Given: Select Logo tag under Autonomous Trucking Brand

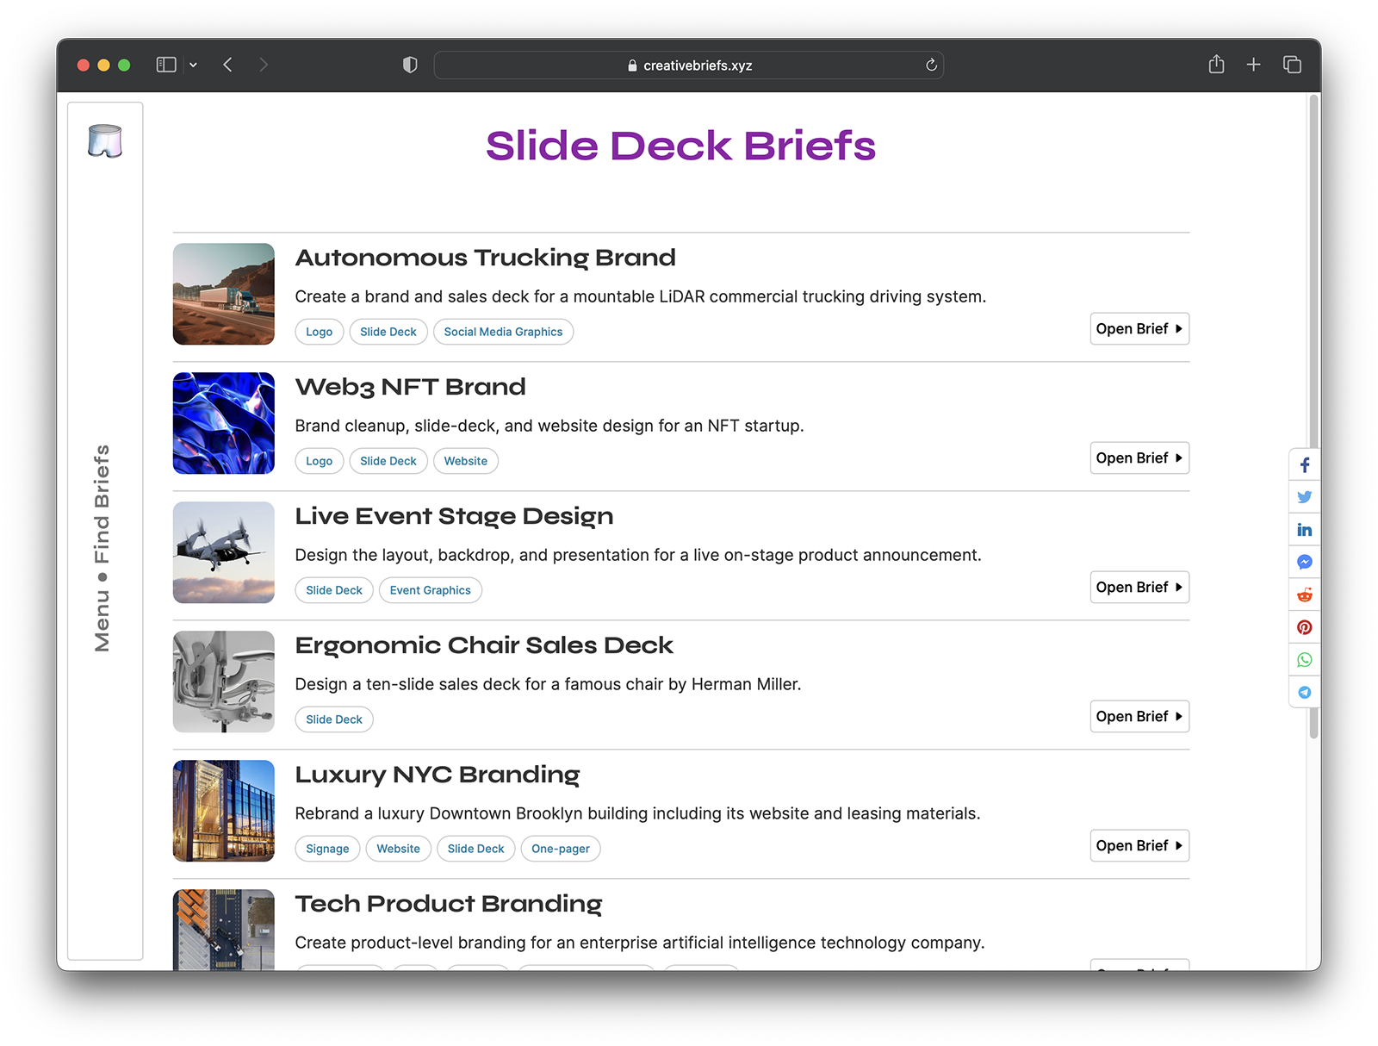Looking at the screenshot, I should [320, 332].
